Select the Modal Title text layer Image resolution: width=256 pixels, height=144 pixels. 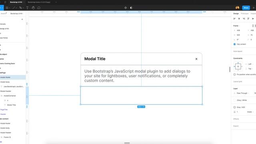pos(13,105)
